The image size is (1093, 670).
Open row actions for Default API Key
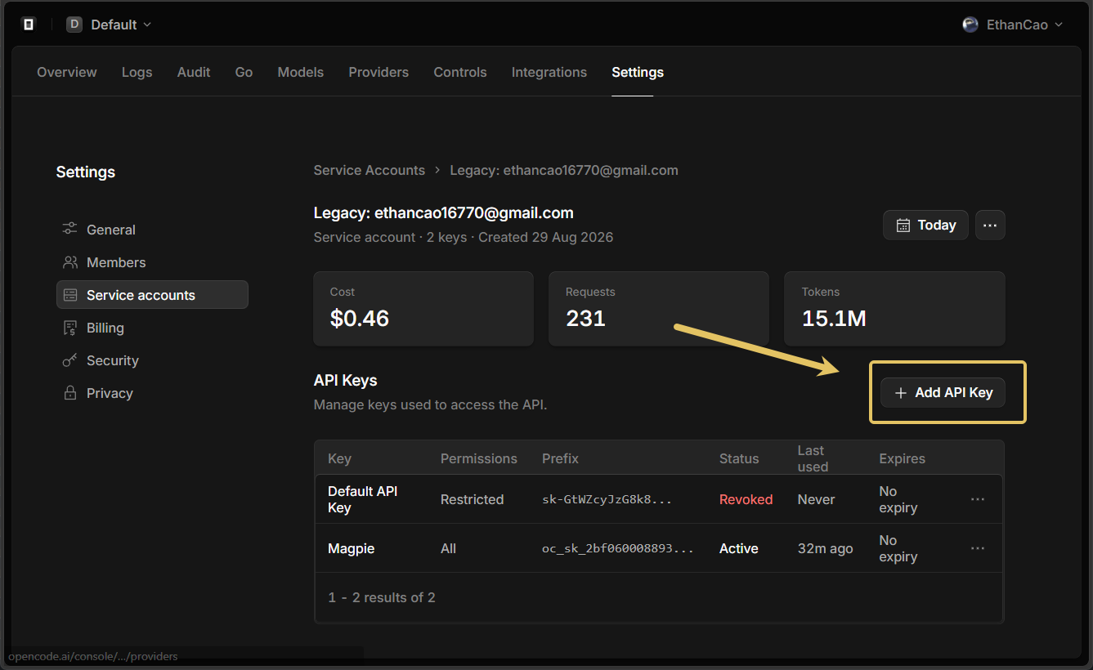coord(978,499)
